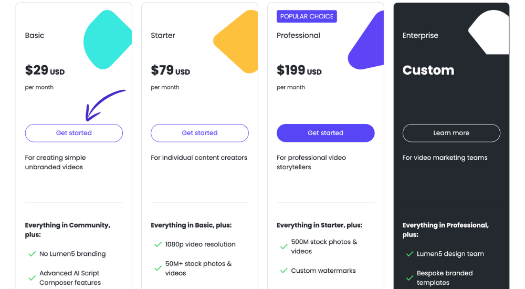Click the checkmark beside Lumen5 design team
The height and width of the screenshot is (289, 525).
pyautogui.click(x=410, y=254)
